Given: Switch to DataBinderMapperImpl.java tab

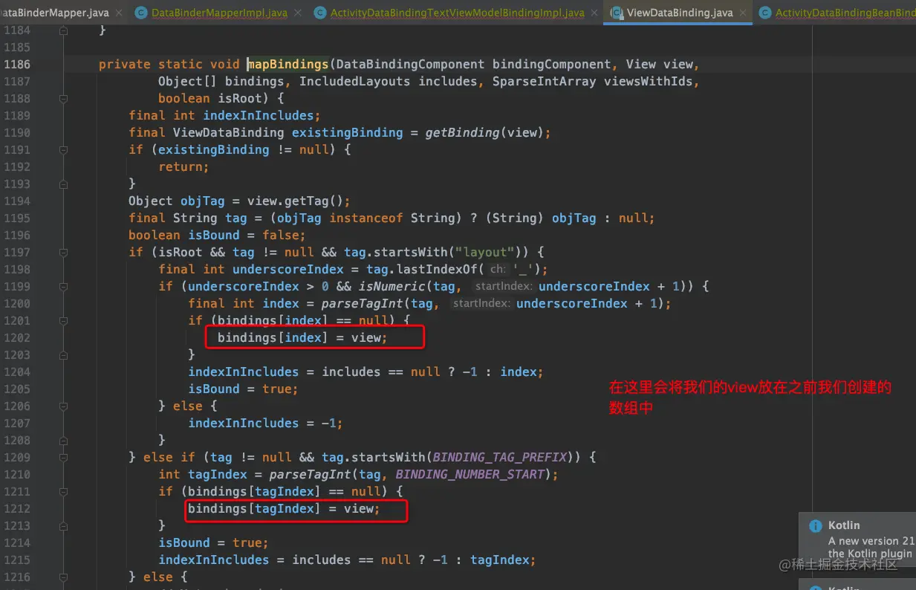Looking at the screenshot, I should (x=219, y=13).
